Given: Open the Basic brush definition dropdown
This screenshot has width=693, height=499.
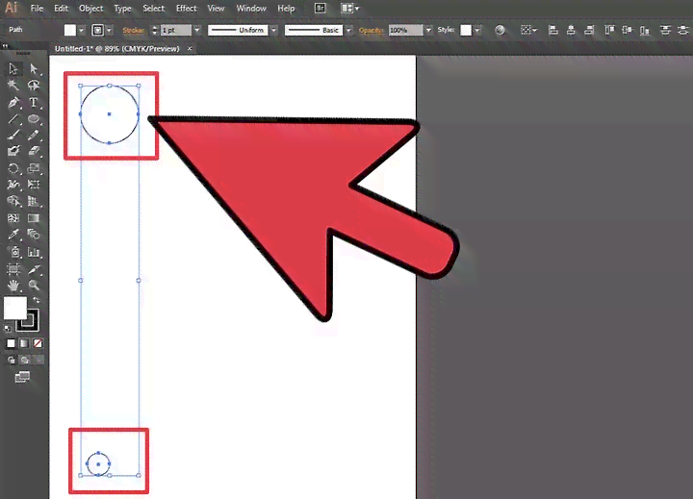Looking at the screenshot, I should coord(348,30).
